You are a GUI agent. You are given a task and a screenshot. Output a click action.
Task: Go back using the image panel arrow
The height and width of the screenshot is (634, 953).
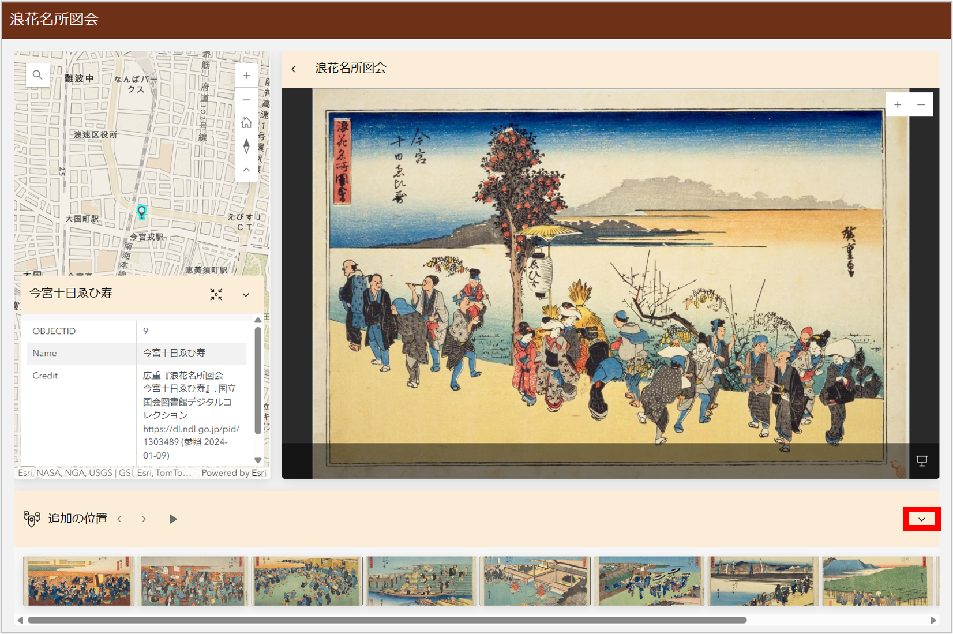pyautogui.click(x=294, y=69)
